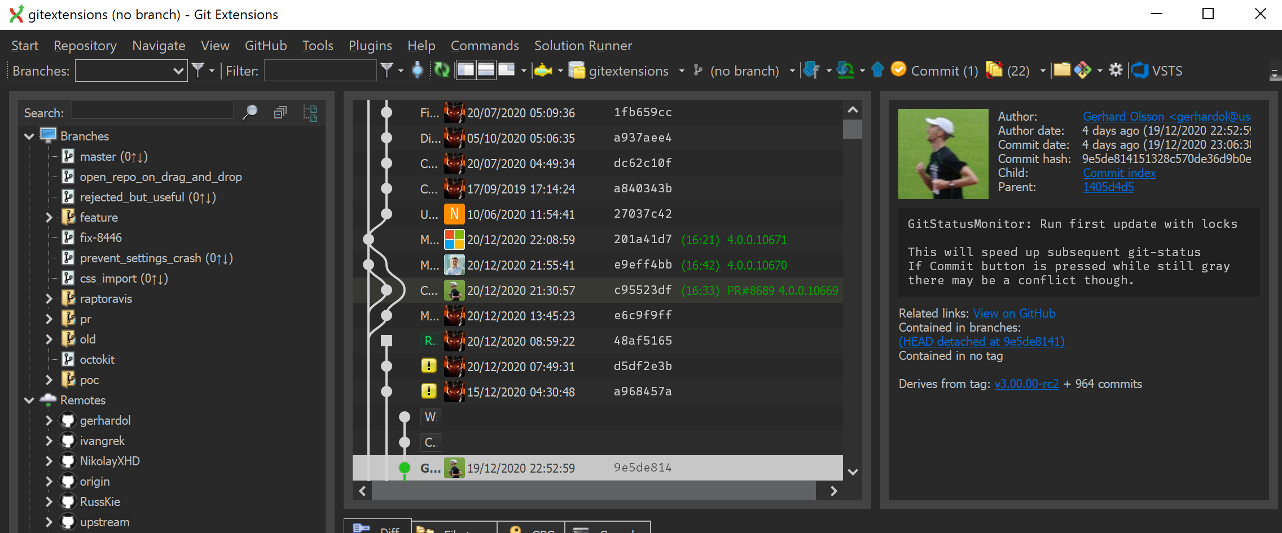This screenshot has height=533, width=1282.
Task: Toggle the side-by-side panel layout
Action: pyautogui.click(x=466, y=69)
